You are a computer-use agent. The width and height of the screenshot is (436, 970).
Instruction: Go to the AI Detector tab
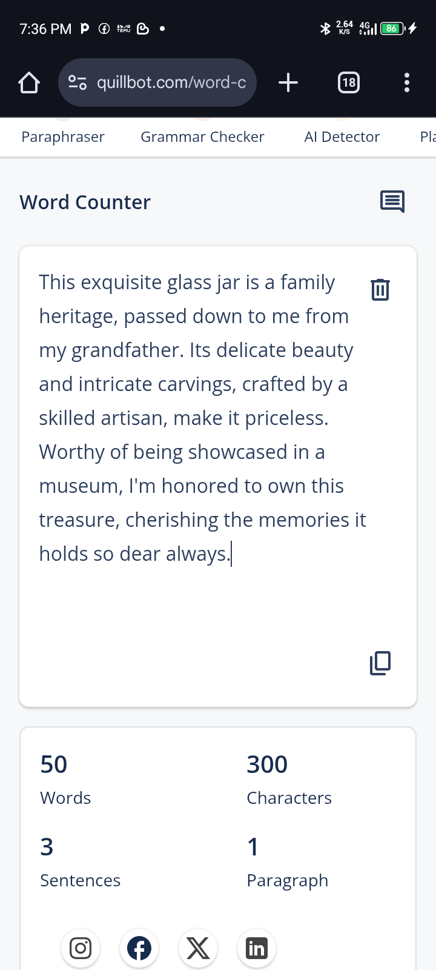[x=342, y=137]
